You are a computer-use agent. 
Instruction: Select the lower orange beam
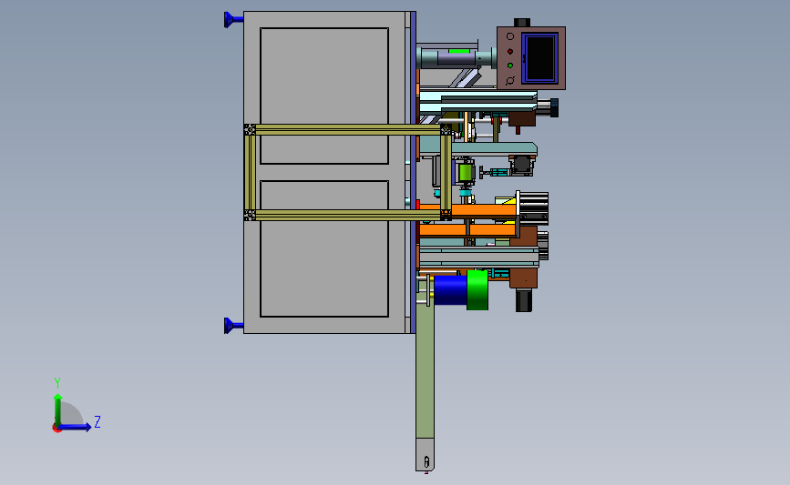466,230
